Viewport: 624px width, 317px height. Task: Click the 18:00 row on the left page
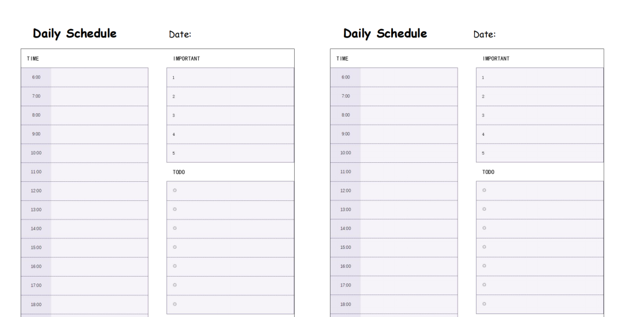pos(99,304)
